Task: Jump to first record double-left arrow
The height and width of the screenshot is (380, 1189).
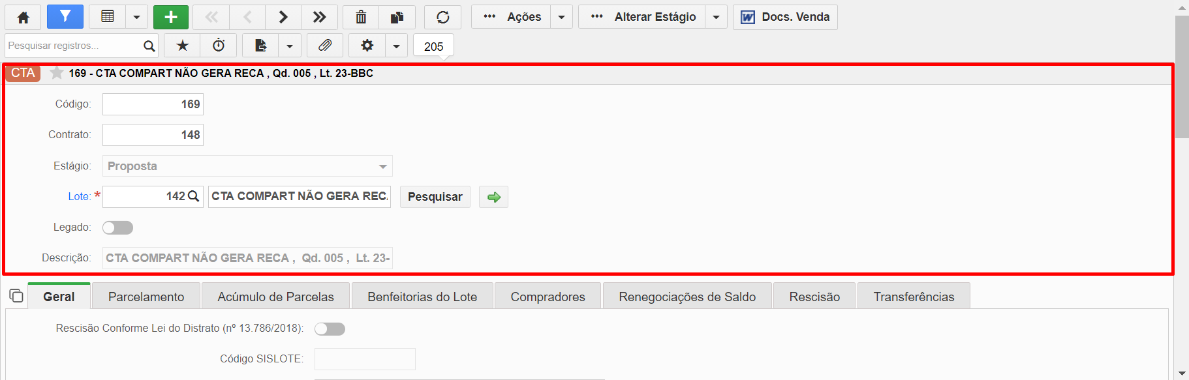Action: 211,17
